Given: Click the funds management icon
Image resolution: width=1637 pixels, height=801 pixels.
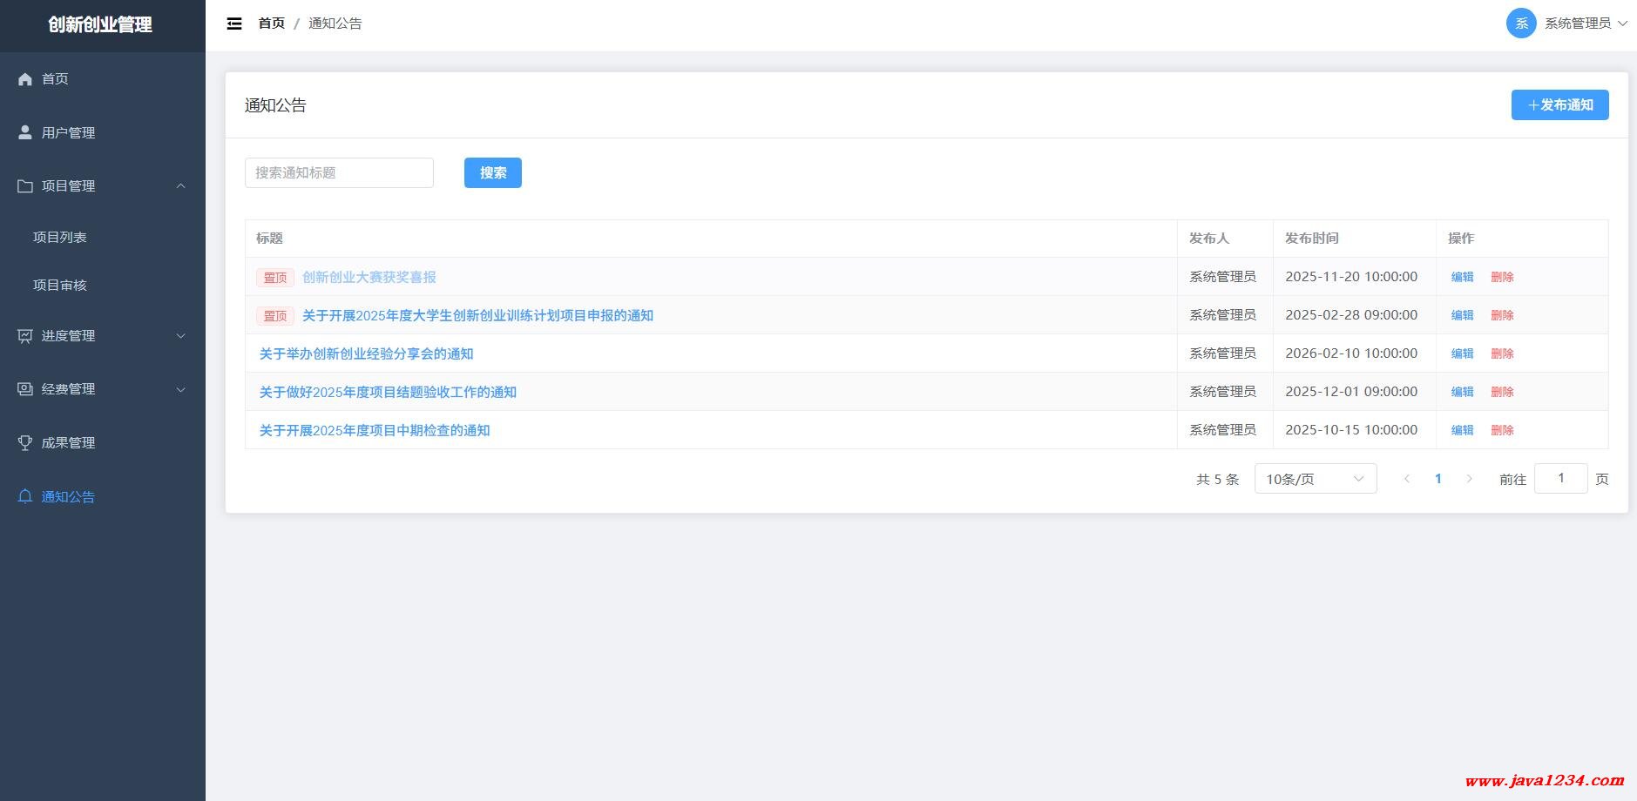Looking at the screenshot, I should (x=25, y=389).
